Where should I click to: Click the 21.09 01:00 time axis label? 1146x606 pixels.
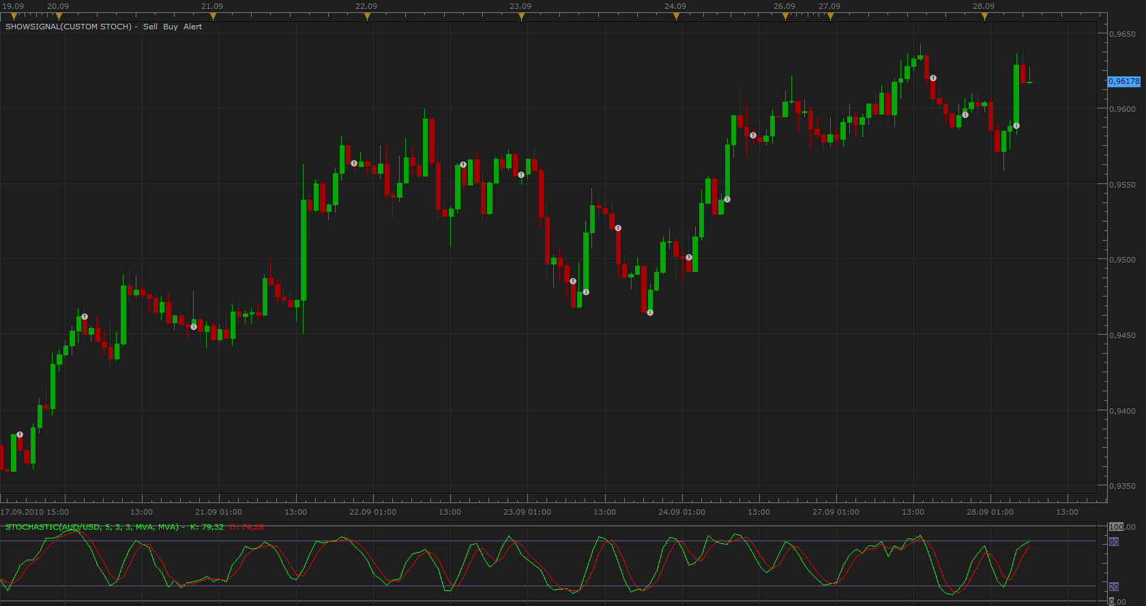coord(218,512)
